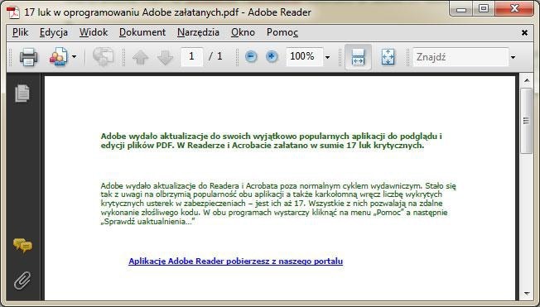Switch to fit full page view
The width and height of the screenshot is (540, 307).
[388, 57]
